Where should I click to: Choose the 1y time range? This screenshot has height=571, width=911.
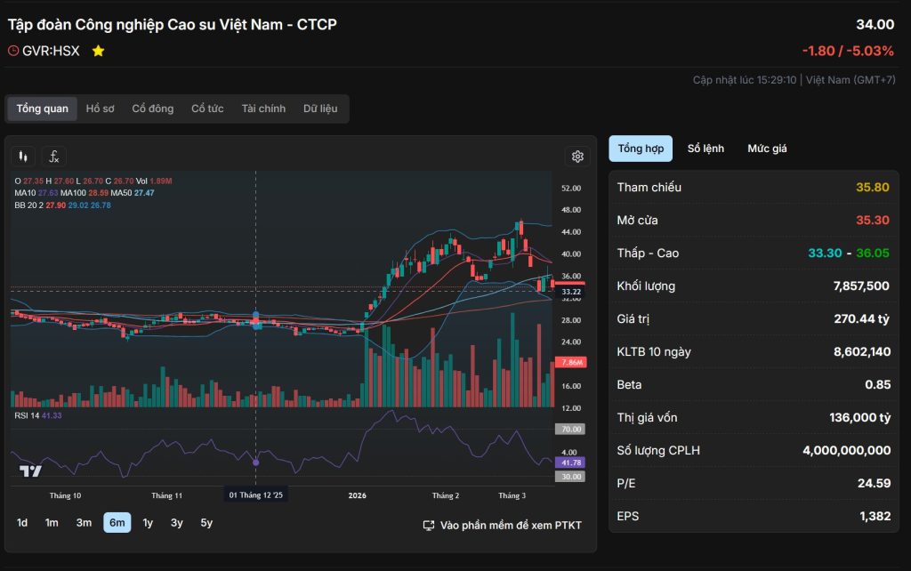coord(148,523)
